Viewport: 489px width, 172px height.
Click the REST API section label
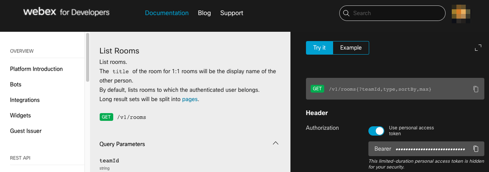20,158
